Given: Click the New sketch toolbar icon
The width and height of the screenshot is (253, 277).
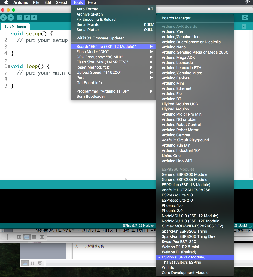Looking at the screenshot, I should [19, 17].
